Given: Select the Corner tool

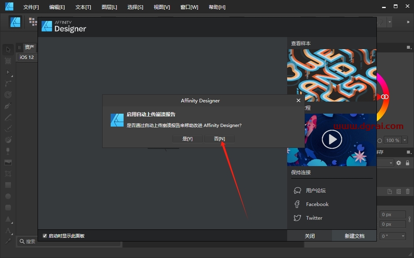Looking at the screenshot, I should point(8,83).
